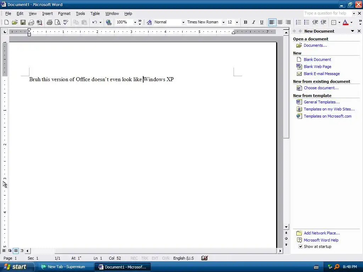Click Templates on Microsoft.com link
Screen dimensions: 363x272
tap(328, 116)
